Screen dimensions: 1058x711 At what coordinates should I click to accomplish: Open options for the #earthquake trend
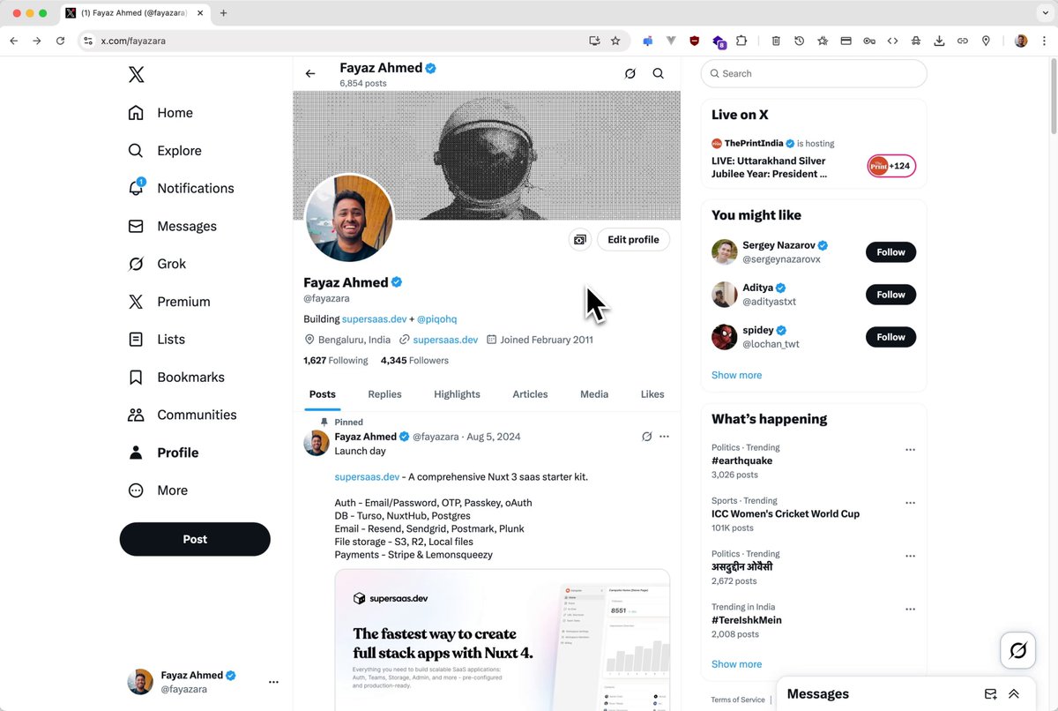[910, 450]
